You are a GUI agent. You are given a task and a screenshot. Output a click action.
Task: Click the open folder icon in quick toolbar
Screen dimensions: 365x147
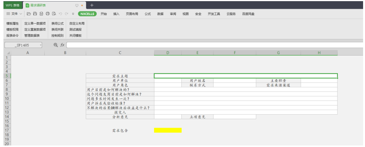tap(29, 14)
